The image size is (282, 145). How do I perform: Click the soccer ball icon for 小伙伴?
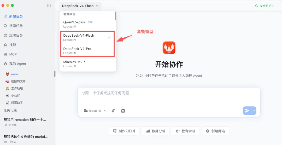click(x=7, y=96)
